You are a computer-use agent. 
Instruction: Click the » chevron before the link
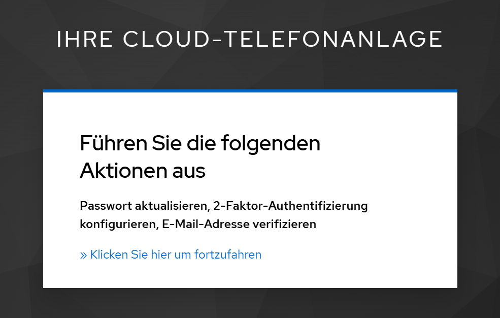coord(83,255)
